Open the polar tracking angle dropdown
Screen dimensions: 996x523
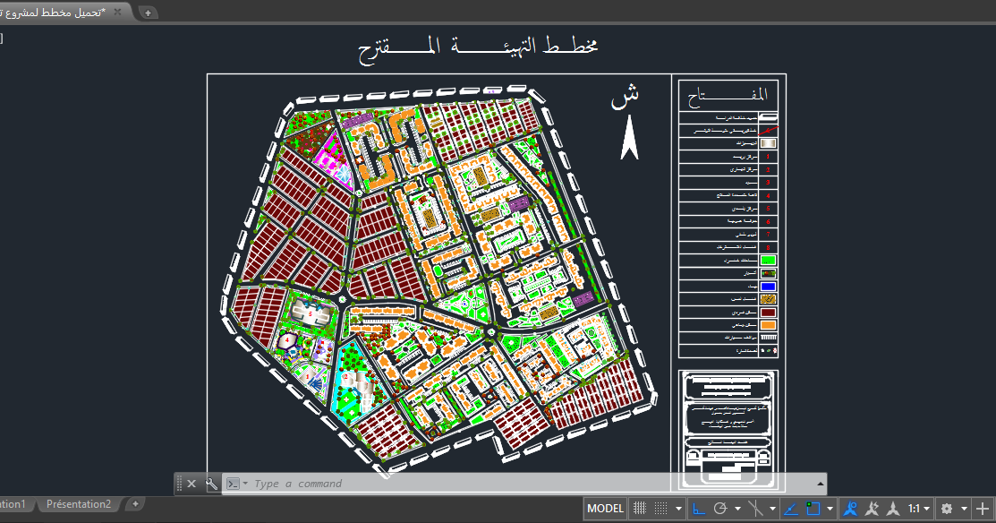click(738, 509)
